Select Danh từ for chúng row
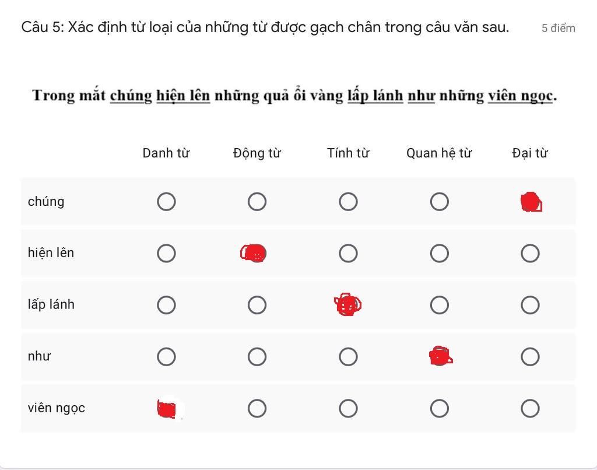This screenshot has height=470, width=597. click(x=166, y=202)
